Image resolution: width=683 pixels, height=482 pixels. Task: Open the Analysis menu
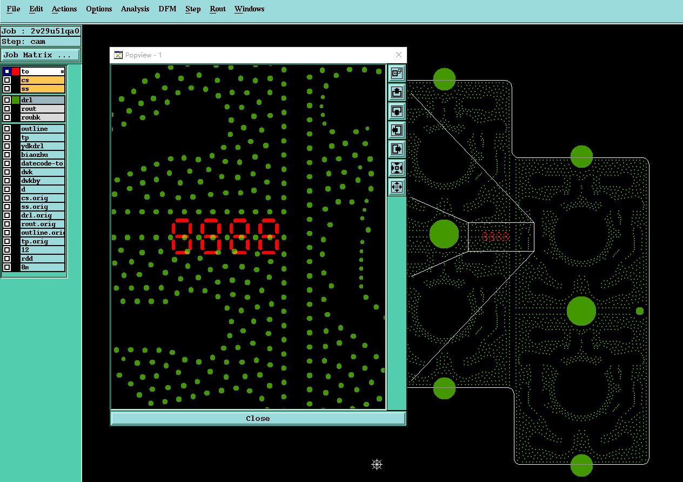(135, 9)
